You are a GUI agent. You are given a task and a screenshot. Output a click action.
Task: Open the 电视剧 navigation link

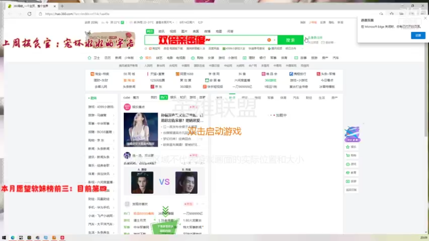pyautogui.click(x=181, y=58)
